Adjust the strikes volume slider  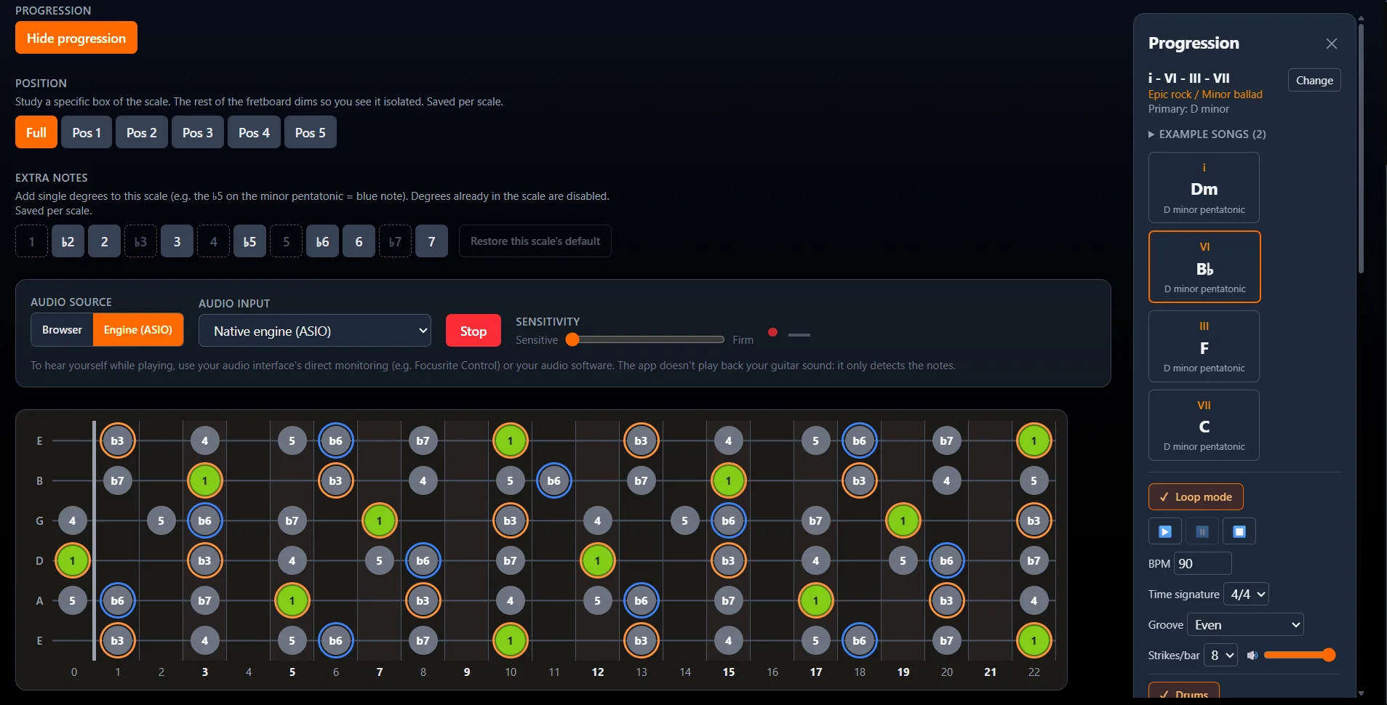click(x=1300, y=656)
